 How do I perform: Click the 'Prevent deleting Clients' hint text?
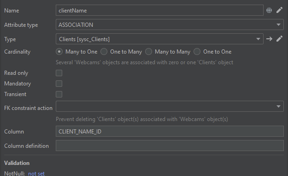[x=142, y=119]
